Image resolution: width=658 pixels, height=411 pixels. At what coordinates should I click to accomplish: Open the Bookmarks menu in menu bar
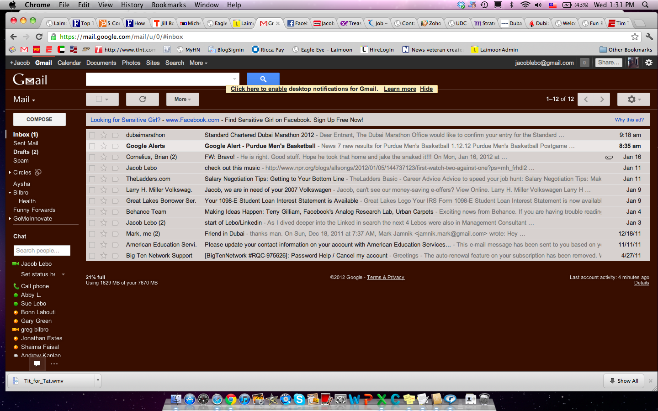click(x=169, y=5)
